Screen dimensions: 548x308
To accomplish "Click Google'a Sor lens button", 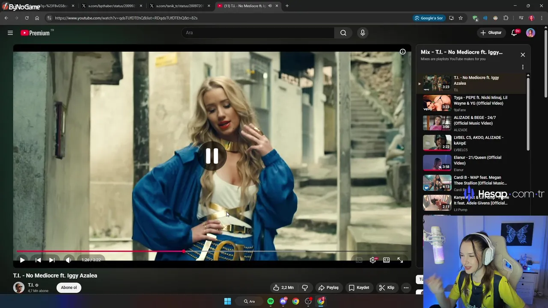I will 429,18.
